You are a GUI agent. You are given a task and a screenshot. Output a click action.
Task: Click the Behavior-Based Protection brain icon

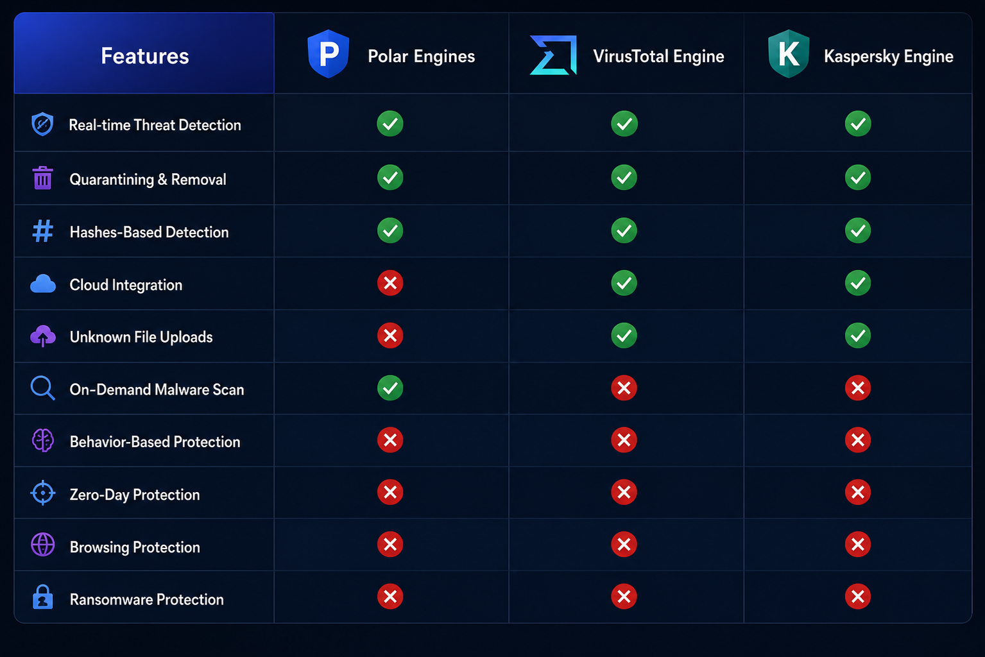click(43, 441)
